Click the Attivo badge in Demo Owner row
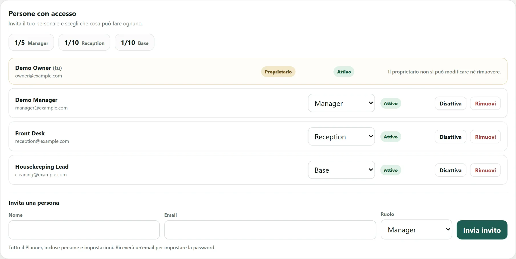This screenshot has width=516, height=259. click(344, 72)
